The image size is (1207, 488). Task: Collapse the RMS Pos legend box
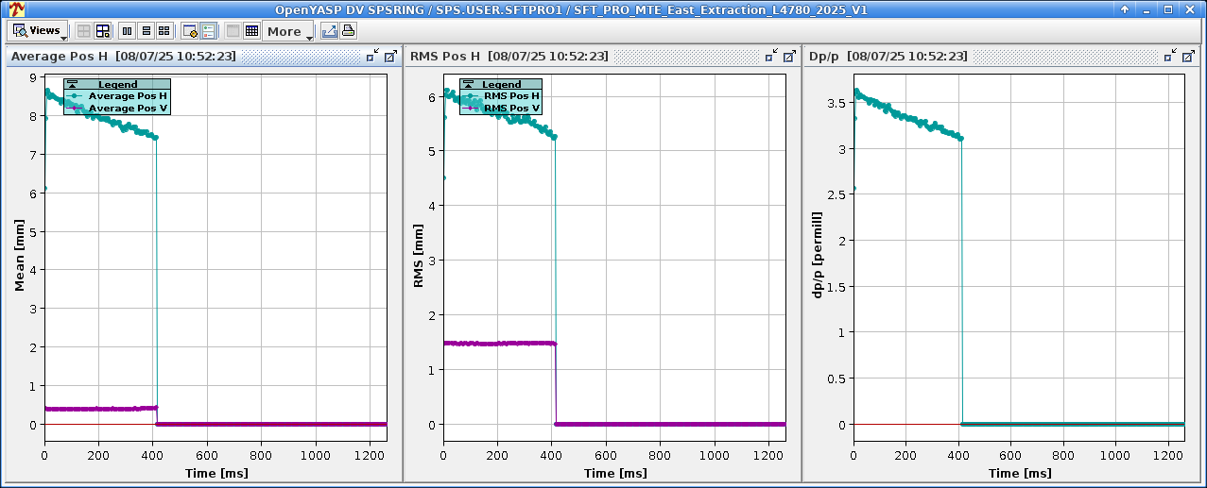point(469,85)
